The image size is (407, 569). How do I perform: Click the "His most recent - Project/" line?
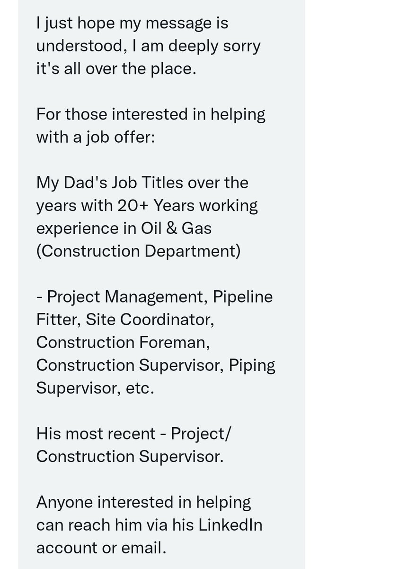pos(134,433)
